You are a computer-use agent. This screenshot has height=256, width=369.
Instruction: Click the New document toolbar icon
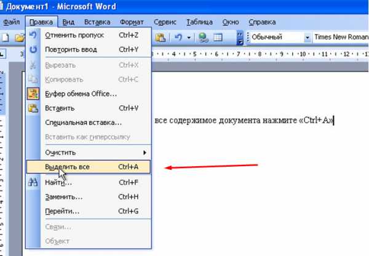pos(5,38)
